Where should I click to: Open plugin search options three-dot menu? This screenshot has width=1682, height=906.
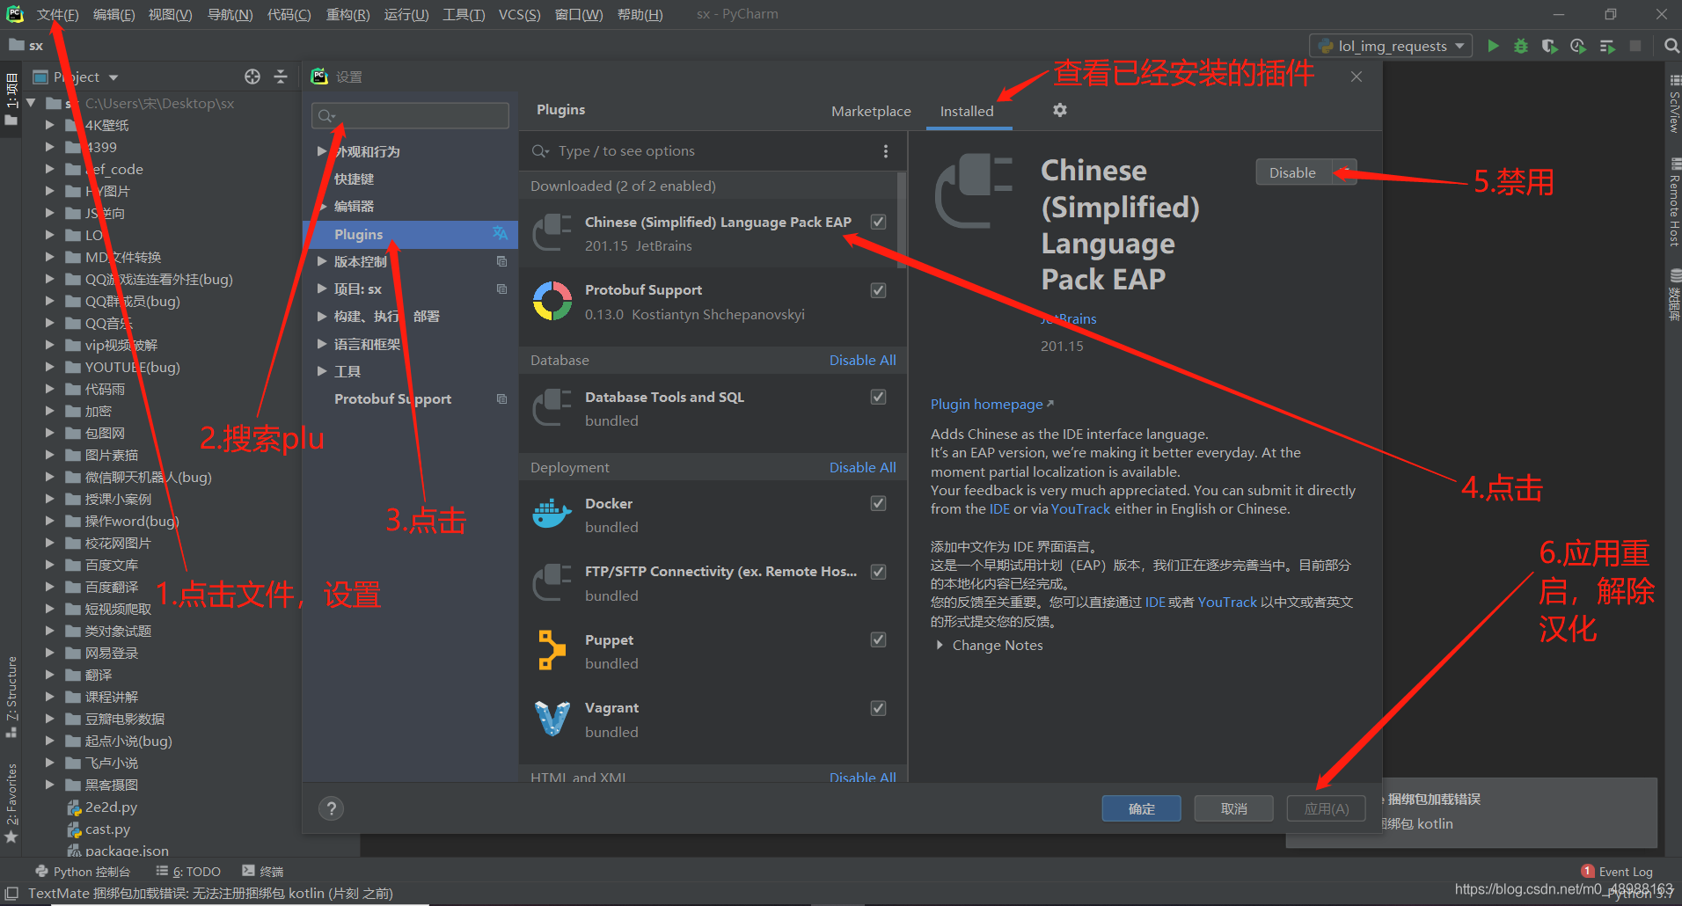[x=886, y=151]
